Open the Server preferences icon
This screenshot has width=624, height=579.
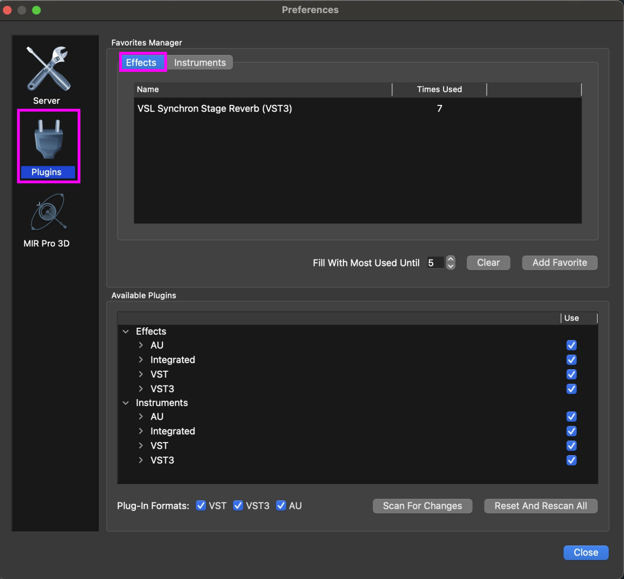pyautogui.click(x=48, y=69)
